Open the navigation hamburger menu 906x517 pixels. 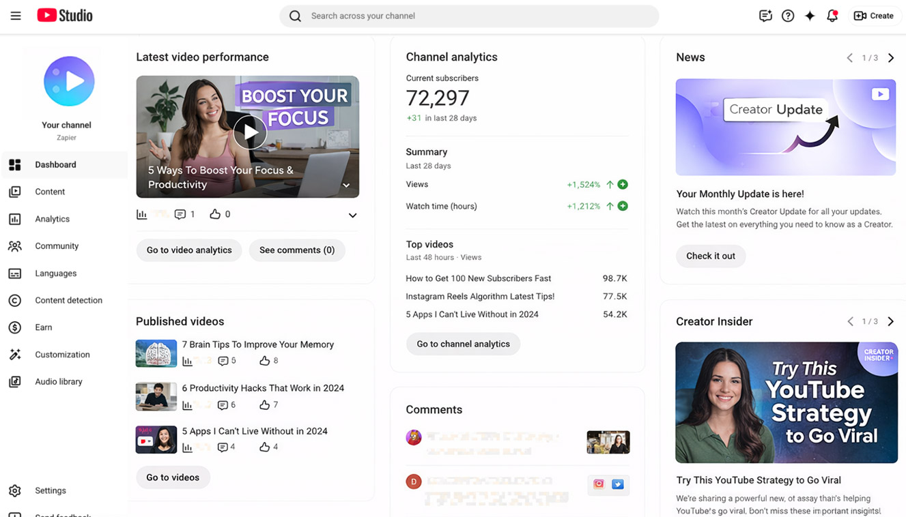16,15
